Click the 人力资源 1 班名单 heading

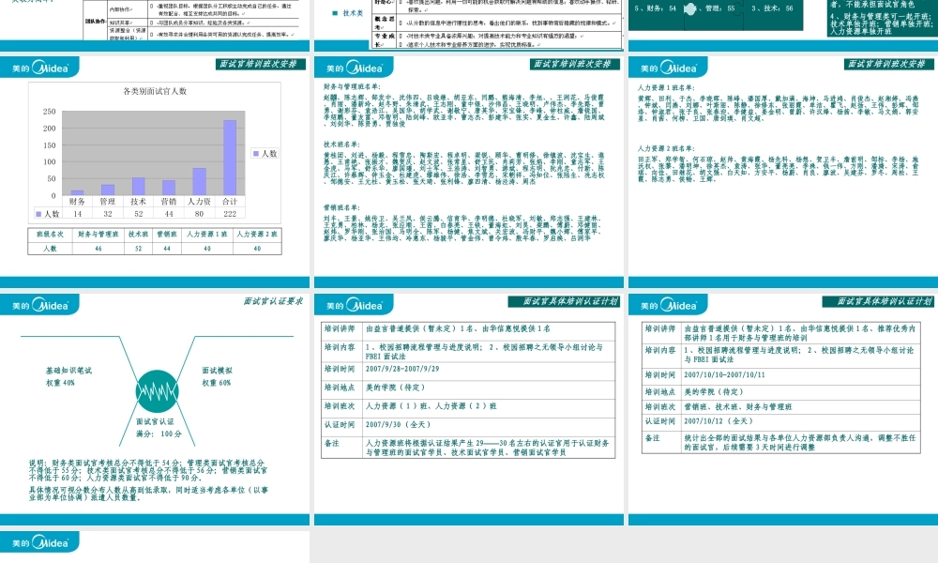point(665,88)
